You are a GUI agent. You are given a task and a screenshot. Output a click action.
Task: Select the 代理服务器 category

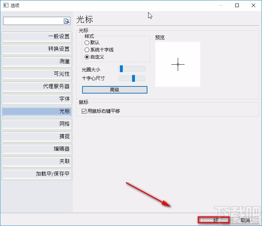point(37,86)
